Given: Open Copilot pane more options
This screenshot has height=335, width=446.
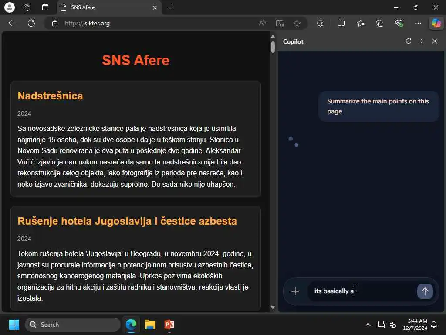Looking at the screenshot, I should click(422, 41).
